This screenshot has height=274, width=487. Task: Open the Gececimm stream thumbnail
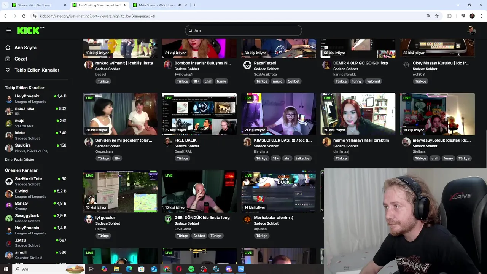120,114
